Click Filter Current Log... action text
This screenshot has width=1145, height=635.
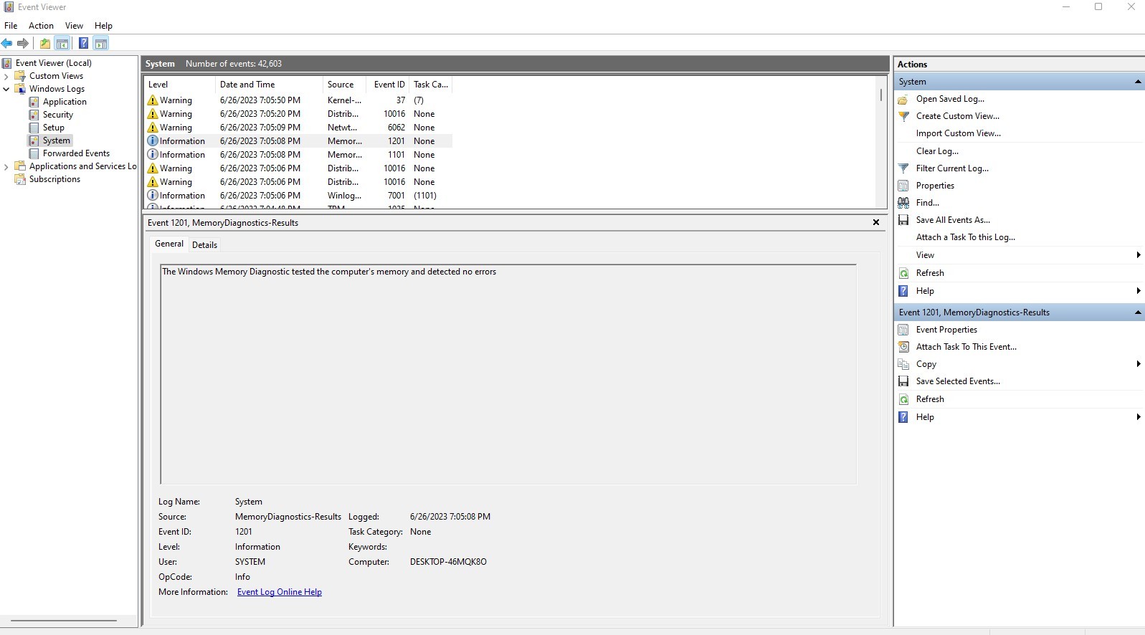click(952, 168)
